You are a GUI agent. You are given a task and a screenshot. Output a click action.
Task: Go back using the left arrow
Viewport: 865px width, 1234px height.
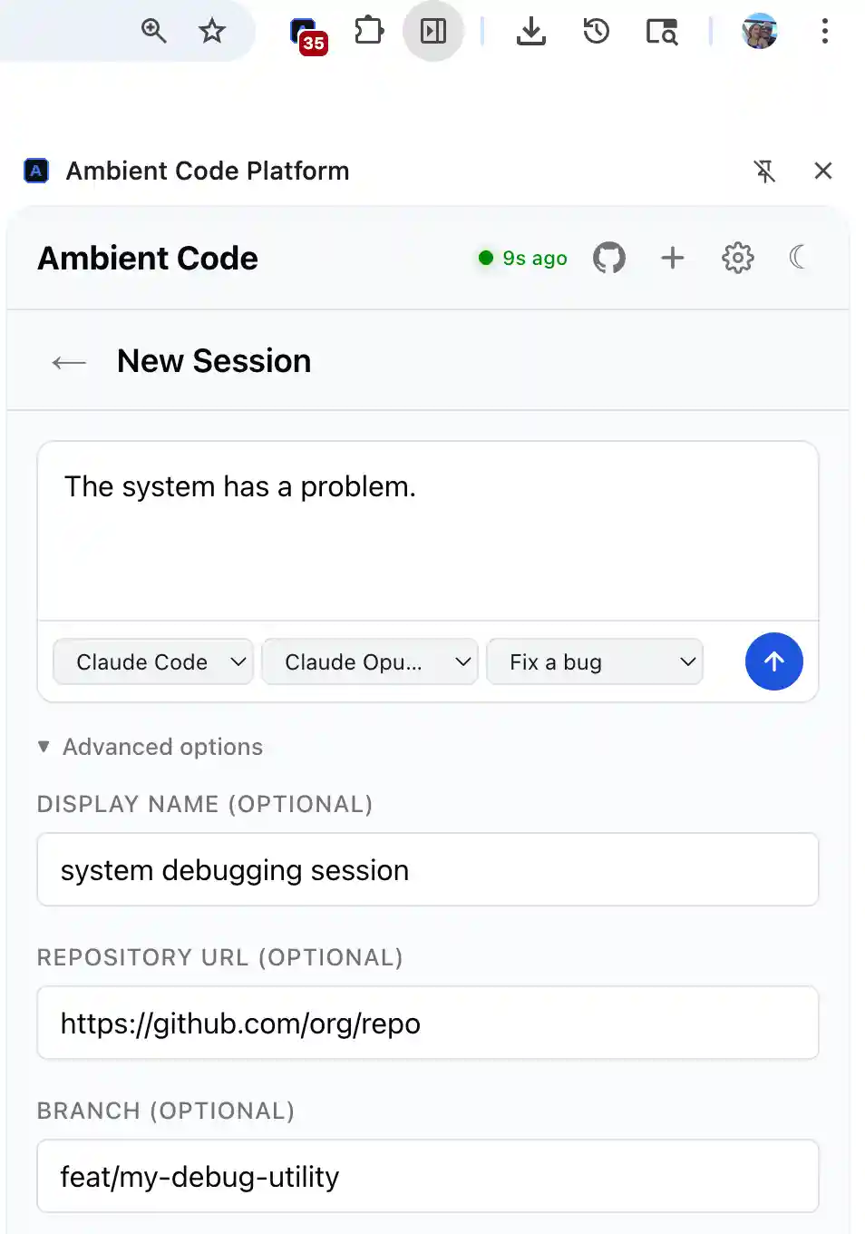click(x=69, y=362)
